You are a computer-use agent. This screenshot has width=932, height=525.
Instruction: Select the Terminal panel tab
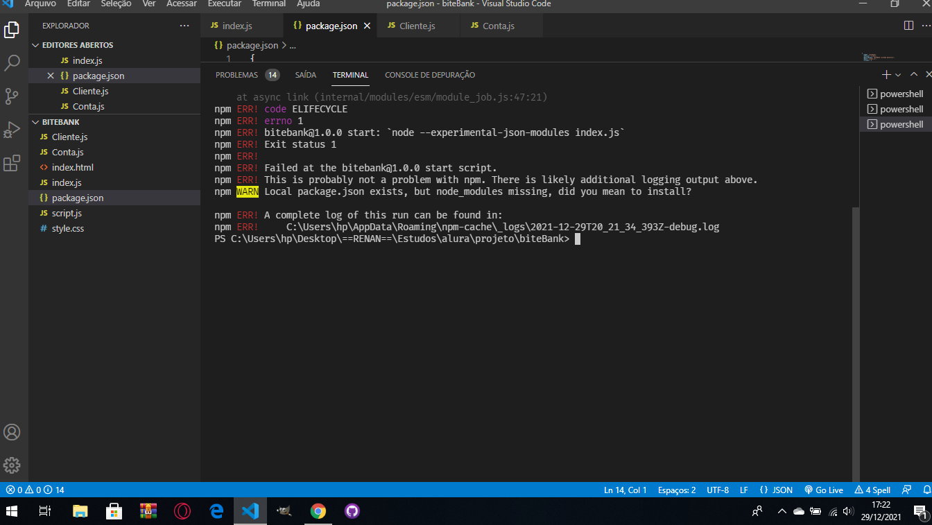tap(350, 75)
